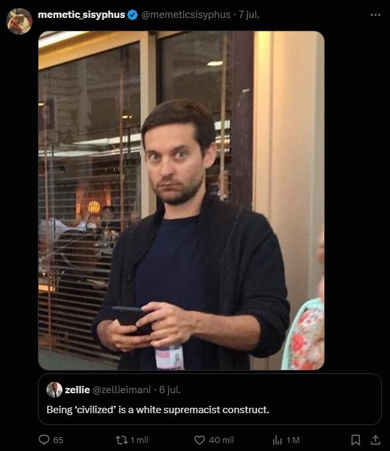Click the zellie display name
The height and width of the screenshot is (451, 390).
click(x=77, y=390)
